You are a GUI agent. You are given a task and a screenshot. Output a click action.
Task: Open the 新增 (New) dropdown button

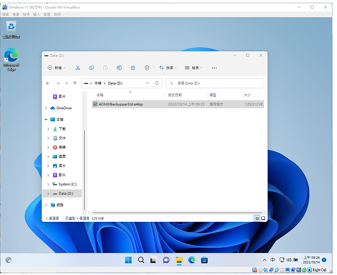coord(56,68)
